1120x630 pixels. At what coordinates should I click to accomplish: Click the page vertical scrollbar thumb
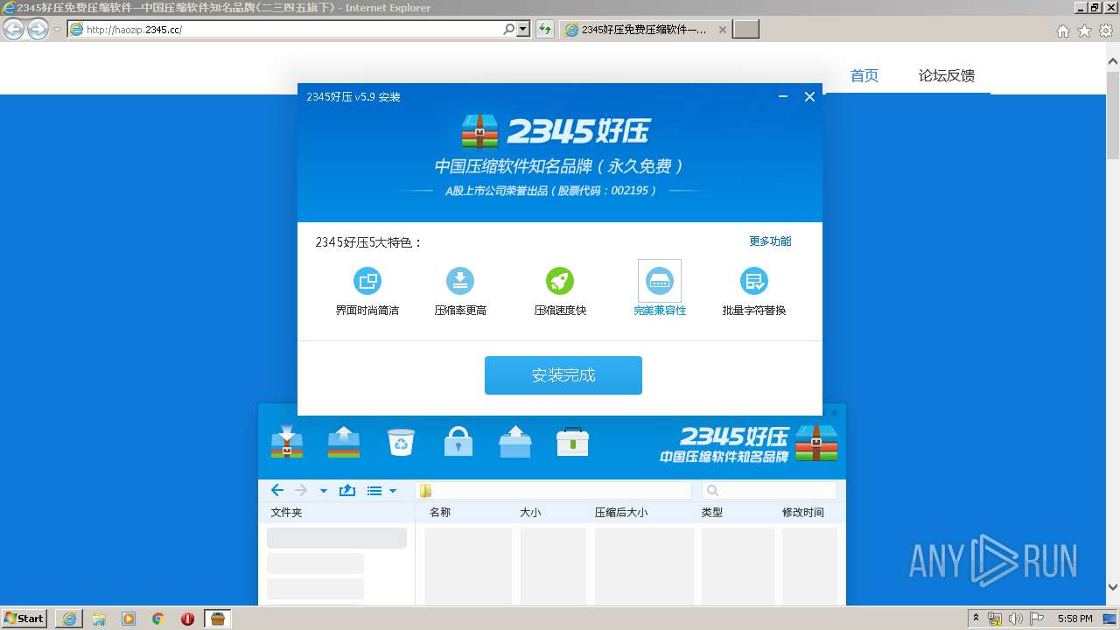pos(1113,115)
